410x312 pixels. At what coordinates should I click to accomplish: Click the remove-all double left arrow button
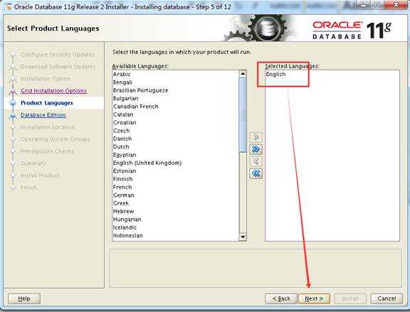pyautogui.click(x=256, y=173)
